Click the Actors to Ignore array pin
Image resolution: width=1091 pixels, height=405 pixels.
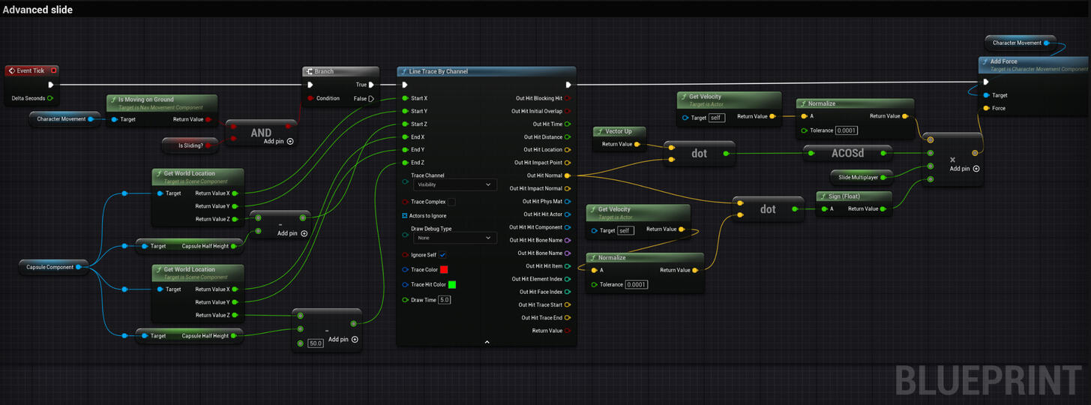click(405, 215)
